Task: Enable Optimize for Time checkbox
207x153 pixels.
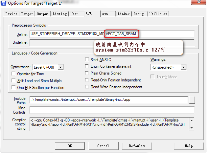Action: pyautogui.click(x=13, y=74)
